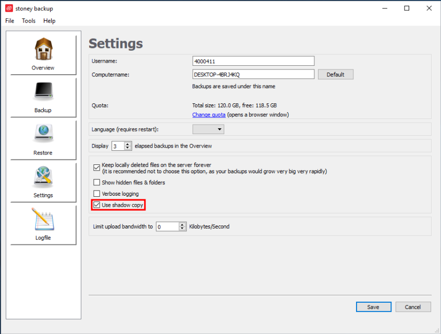The image size is (441, 334).
Task: Enable Show hidden files & folders
Action: [x=96, y=183]
